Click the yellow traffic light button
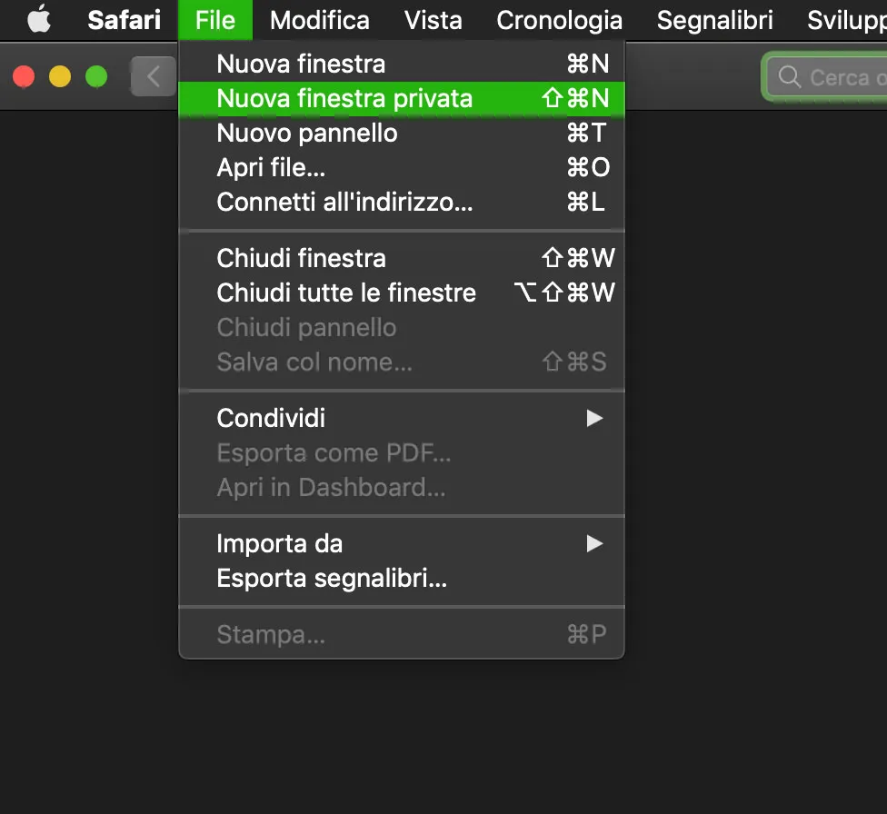 tap(59, 76)
